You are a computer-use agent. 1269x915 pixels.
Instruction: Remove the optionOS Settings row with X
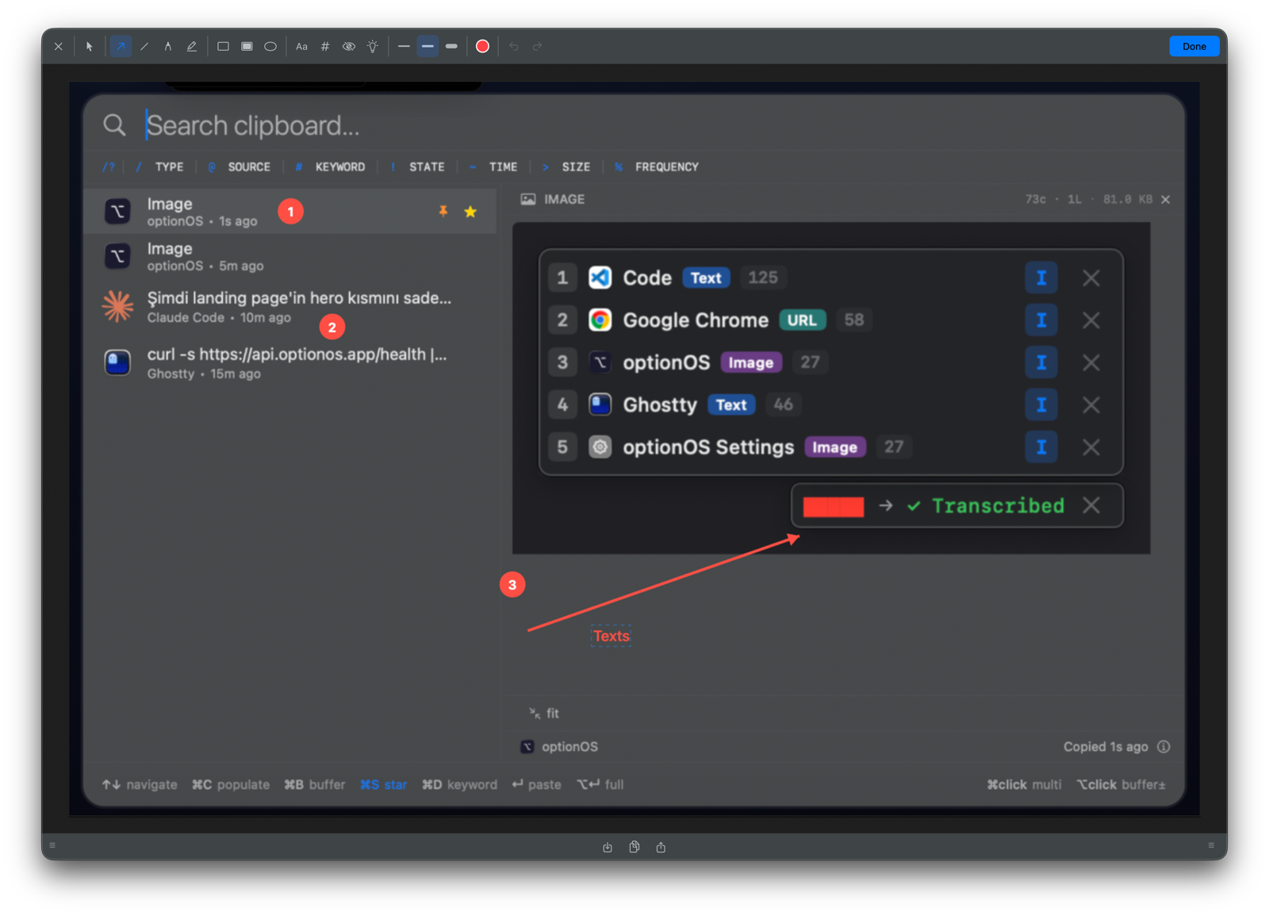pos(1091,447)
